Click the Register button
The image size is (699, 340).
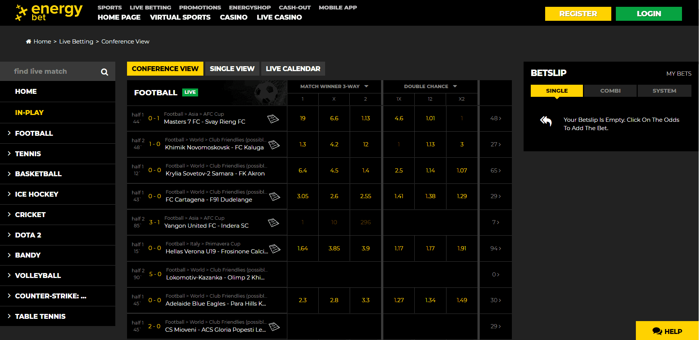tap(578, 14)
